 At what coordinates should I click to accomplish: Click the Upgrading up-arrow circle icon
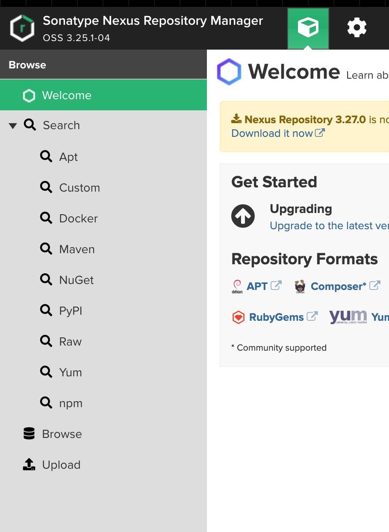coord(243,216)
